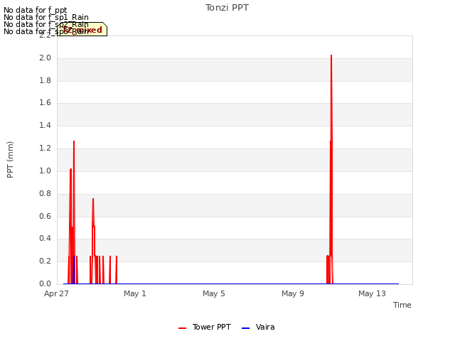Click the 1.6 y-axis tick label

(45, 103)
